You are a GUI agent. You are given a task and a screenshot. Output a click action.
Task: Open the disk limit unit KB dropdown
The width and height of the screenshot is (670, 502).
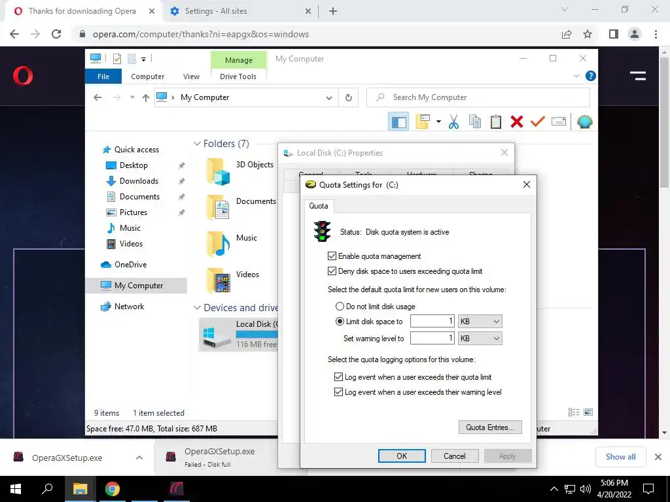(x=480, y=322)
